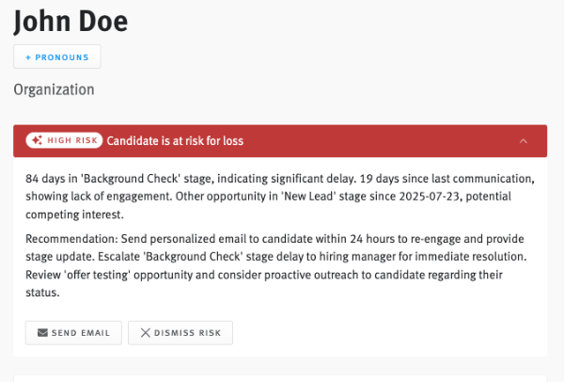This screenshot has height=382, width=564.
Task: Click the plus sign beside Pronouns
Action: pyautogui.click(x=28, y=57)
